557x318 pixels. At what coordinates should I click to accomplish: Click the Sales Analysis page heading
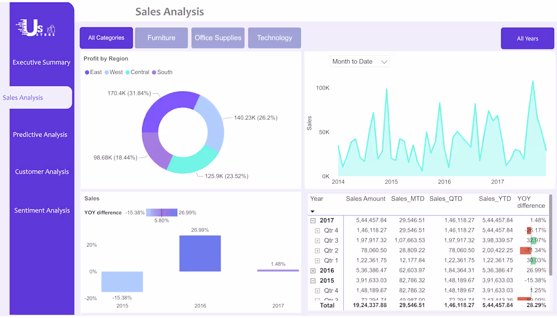[x=170, y=12]
